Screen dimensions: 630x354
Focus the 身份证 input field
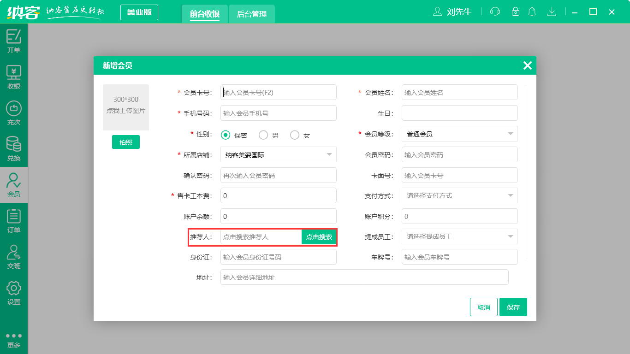pos(279,257)
